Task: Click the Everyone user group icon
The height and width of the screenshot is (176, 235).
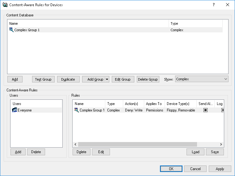Action: click(x=15, y=110)
